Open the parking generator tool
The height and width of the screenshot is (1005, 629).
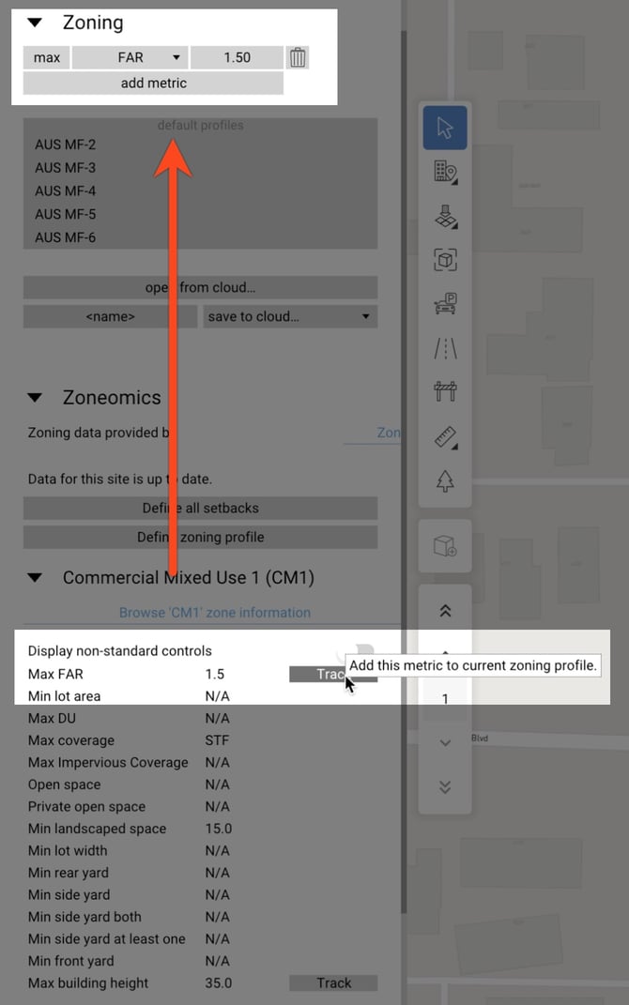tap(445, 303)
